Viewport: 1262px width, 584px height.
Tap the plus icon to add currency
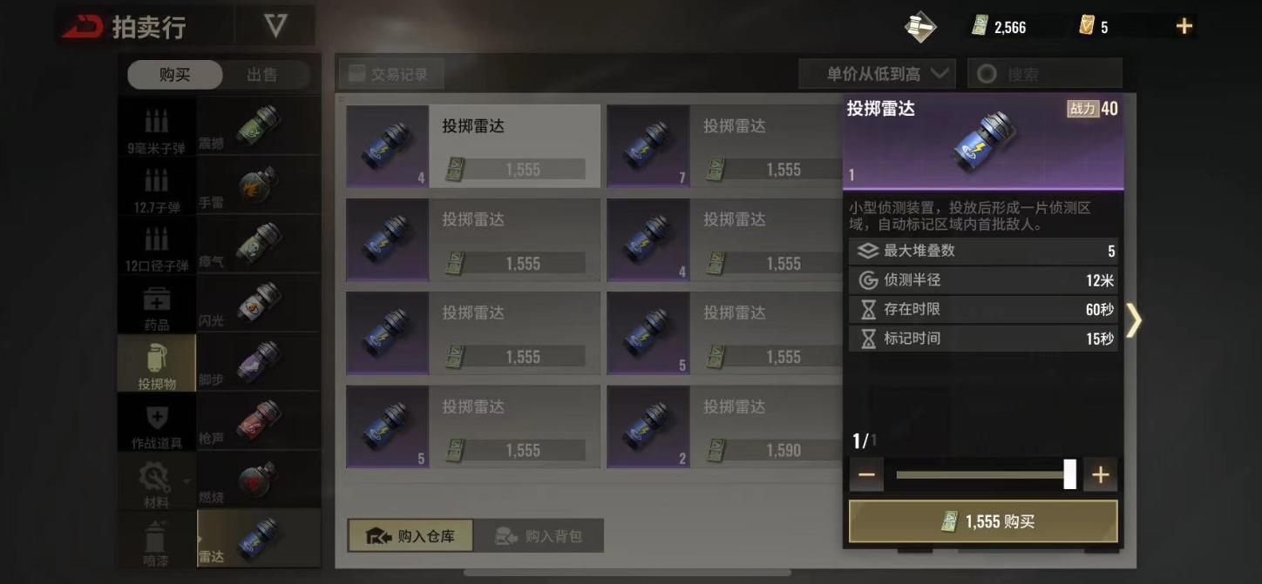[1184, 27]
